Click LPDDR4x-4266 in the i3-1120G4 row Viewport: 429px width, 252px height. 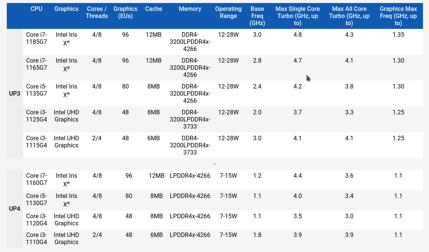point(190,216)
